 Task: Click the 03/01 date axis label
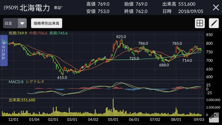click(72, 119)
